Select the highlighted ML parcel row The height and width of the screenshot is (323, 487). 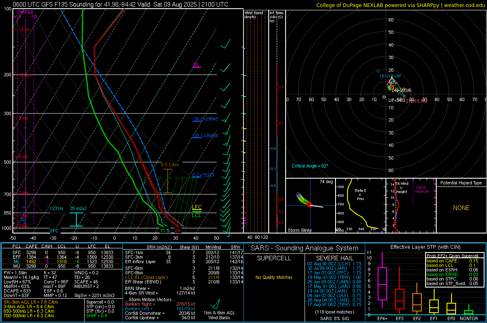click(62, 262)
